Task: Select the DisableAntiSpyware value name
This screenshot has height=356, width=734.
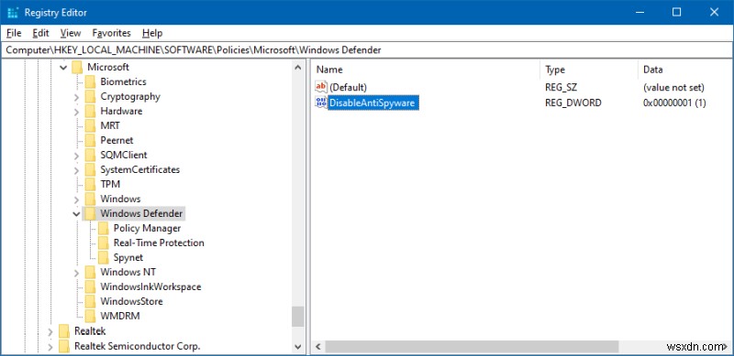Action: [373, 102]
